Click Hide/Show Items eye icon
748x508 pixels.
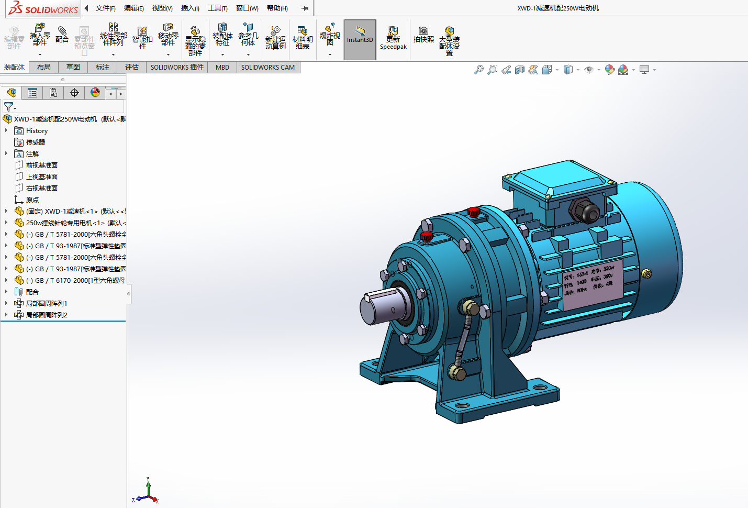tap(589, 70)
